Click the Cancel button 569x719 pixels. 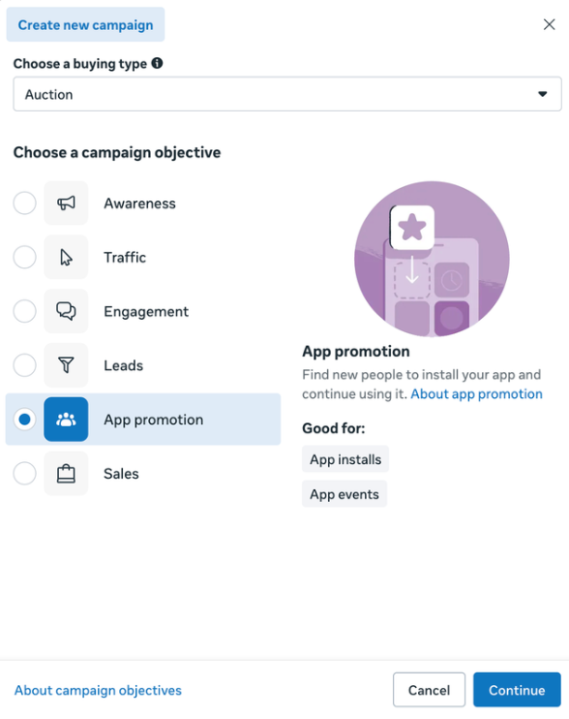point(429,690)
